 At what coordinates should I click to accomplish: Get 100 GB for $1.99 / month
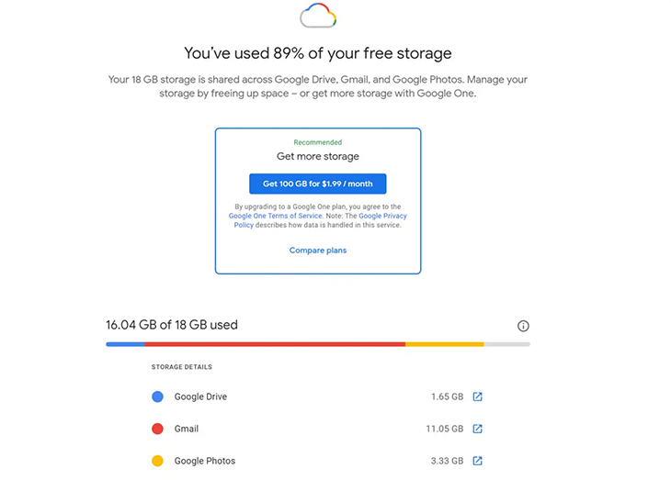tap(317, 184)
